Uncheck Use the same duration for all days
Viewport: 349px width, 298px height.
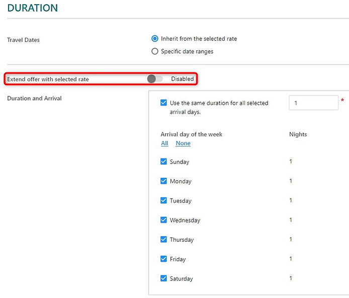pyautogui.click(x=163, y=103)
